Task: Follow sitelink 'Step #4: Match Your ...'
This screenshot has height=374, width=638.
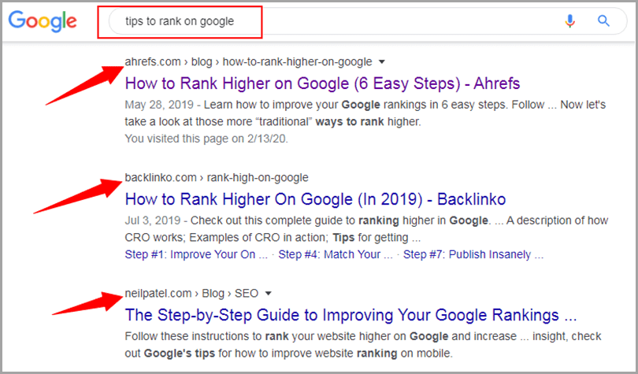Action: 336,254
